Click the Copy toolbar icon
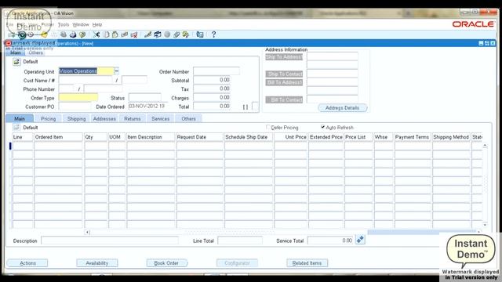502x282 pixels. coord(107,34)
